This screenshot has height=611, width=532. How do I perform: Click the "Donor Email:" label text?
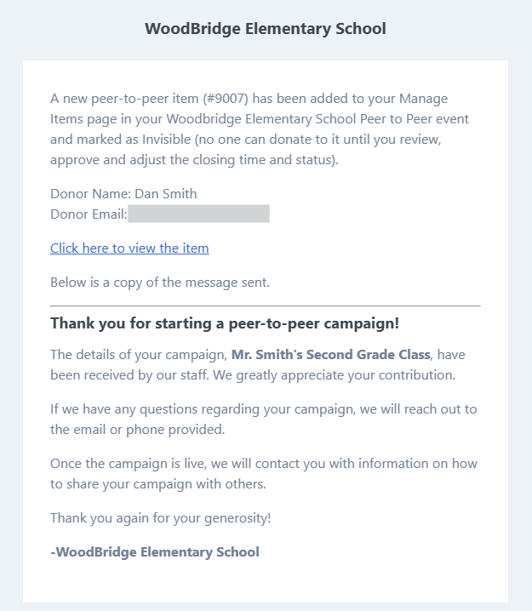(89, 214)
